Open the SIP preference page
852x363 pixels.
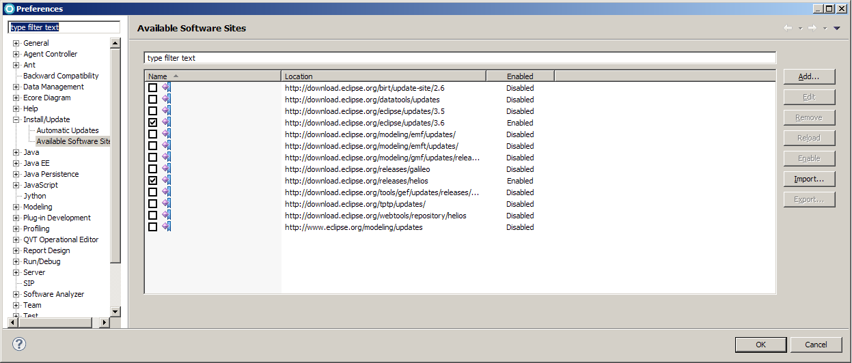point(29,283)
